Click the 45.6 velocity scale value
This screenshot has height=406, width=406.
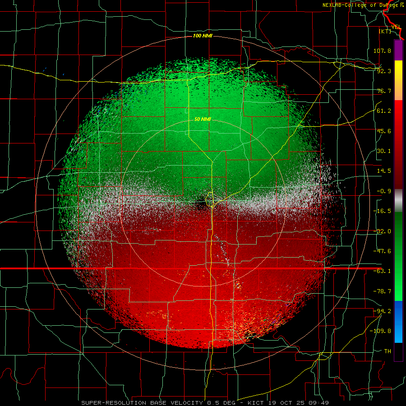[384, 131]
